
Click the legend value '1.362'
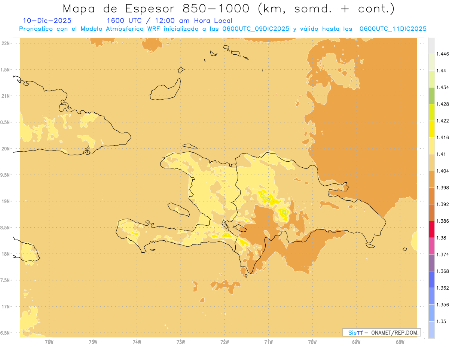tap(443, 288)
